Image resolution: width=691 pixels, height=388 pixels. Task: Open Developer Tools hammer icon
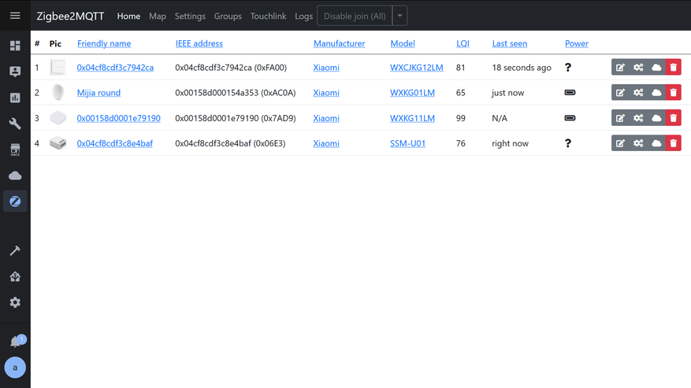click(x=15, y=250)
